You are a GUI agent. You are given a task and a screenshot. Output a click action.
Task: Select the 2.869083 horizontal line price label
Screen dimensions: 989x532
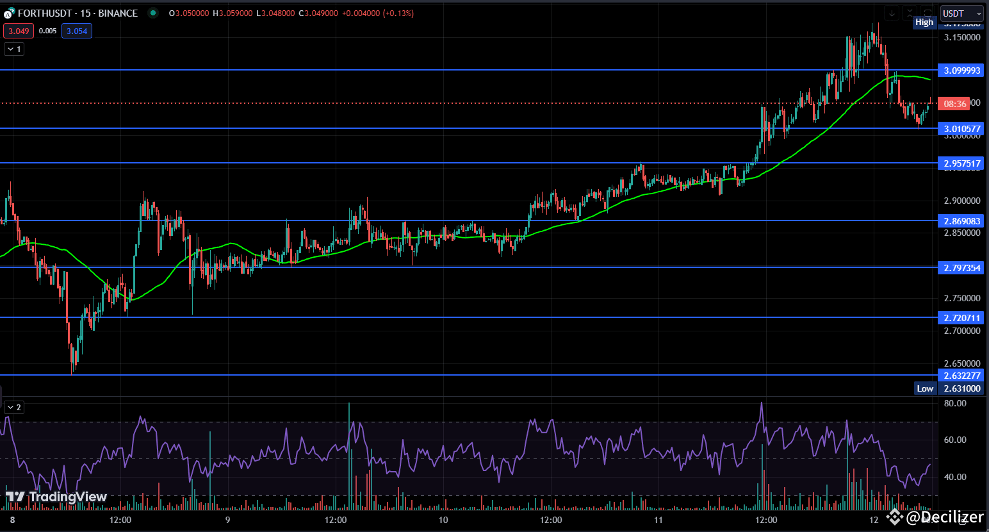pyautogui.click(x=962, y=221)
